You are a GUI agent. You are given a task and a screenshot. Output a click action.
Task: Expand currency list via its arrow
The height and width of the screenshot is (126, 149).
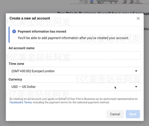(x=136, y=87)
